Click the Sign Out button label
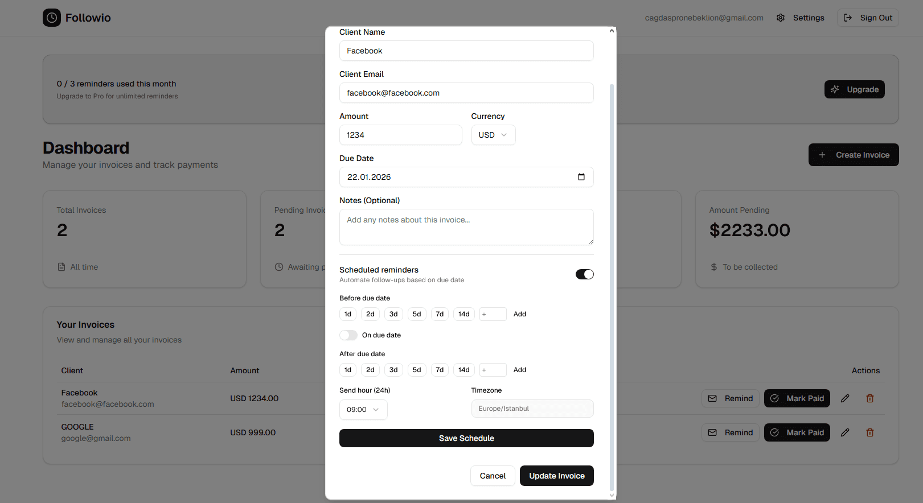 [x=876, y=18]
